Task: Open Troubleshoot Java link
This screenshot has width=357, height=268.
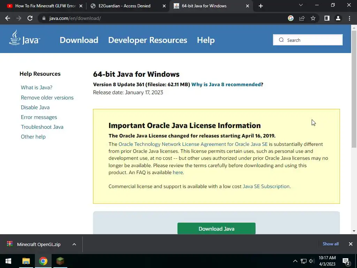Action: [42, 127]
